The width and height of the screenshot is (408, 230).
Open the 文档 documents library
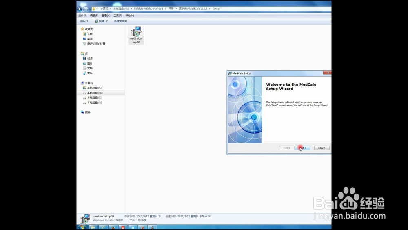(x=88, y=68)
